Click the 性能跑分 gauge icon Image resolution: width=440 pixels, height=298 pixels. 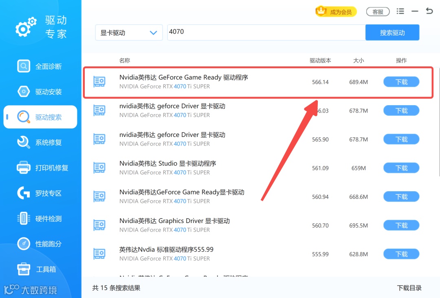[24, 244]
